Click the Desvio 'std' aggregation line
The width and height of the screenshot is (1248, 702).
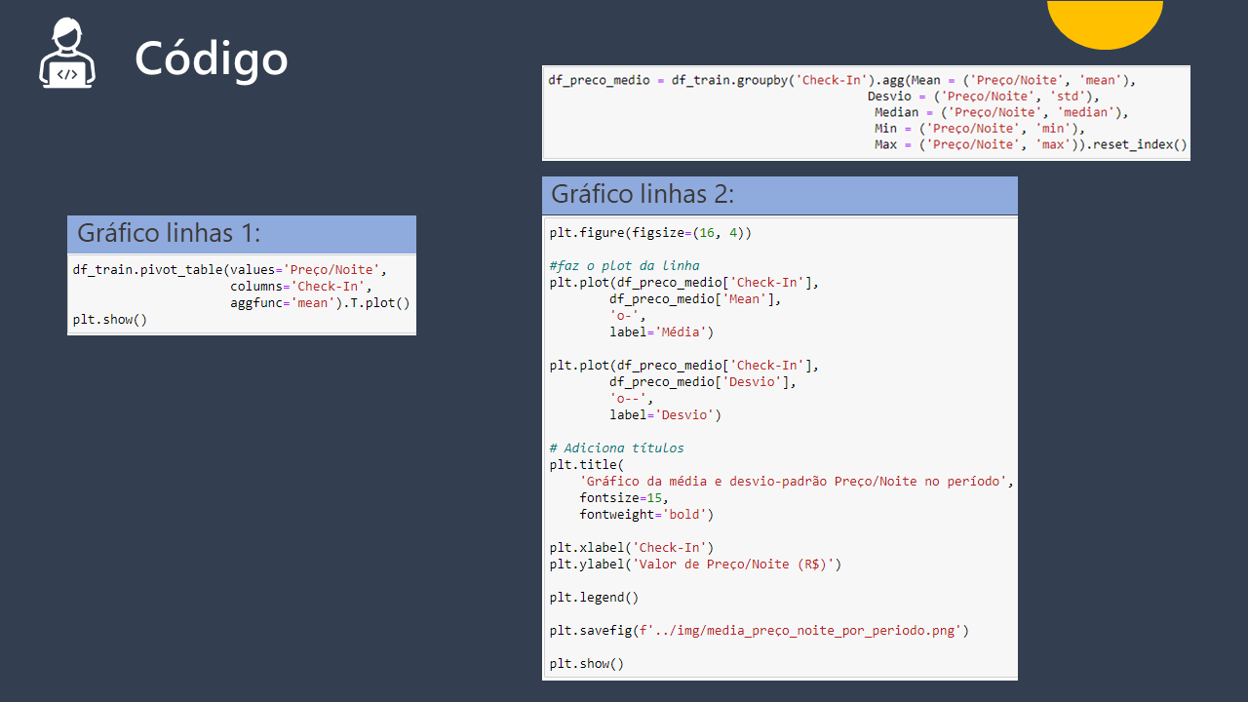[984, 97]
